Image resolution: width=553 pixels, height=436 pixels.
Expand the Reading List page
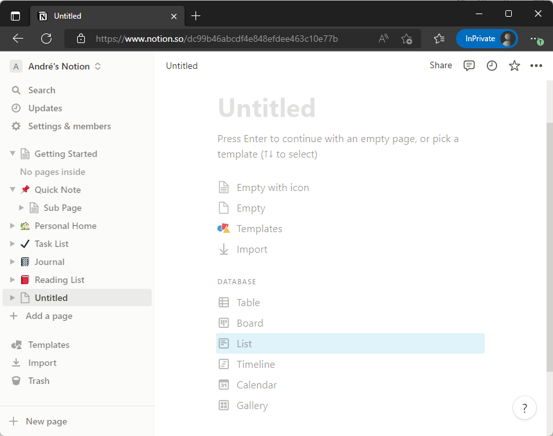point(12,280)
